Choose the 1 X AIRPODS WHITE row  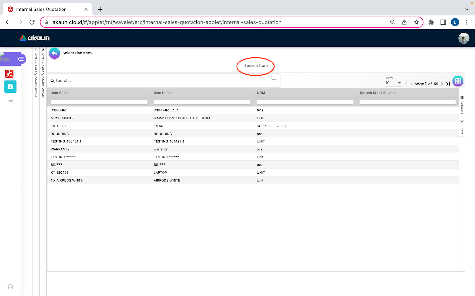click(67, 180)
